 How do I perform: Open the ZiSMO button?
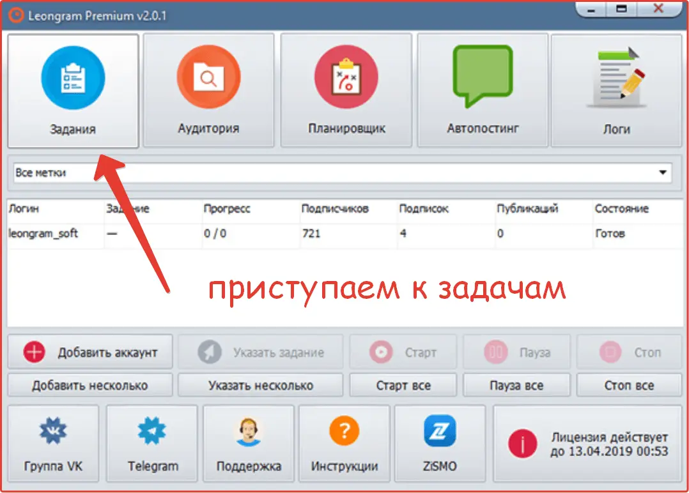[x=440, y=443]
